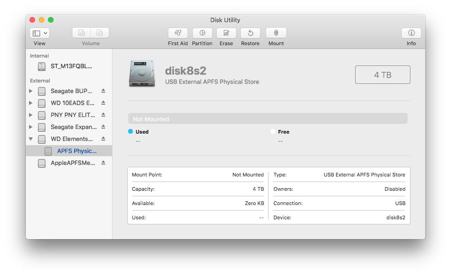Click the Mount Point 'Not Mounted' value

click(248, 175)
